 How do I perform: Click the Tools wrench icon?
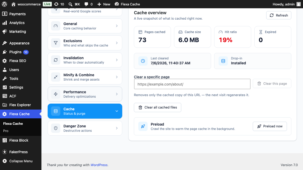click(5, 79)
